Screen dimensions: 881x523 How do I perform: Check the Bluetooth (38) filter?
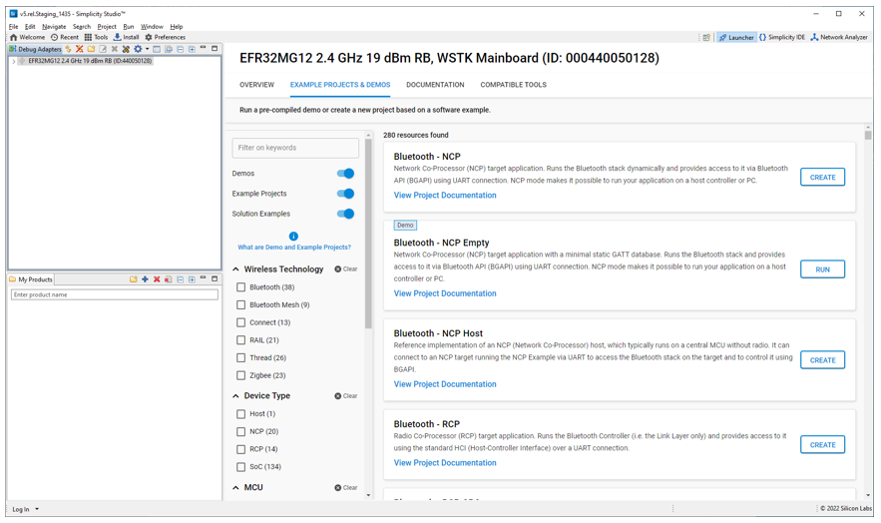(x=241, y=287)
